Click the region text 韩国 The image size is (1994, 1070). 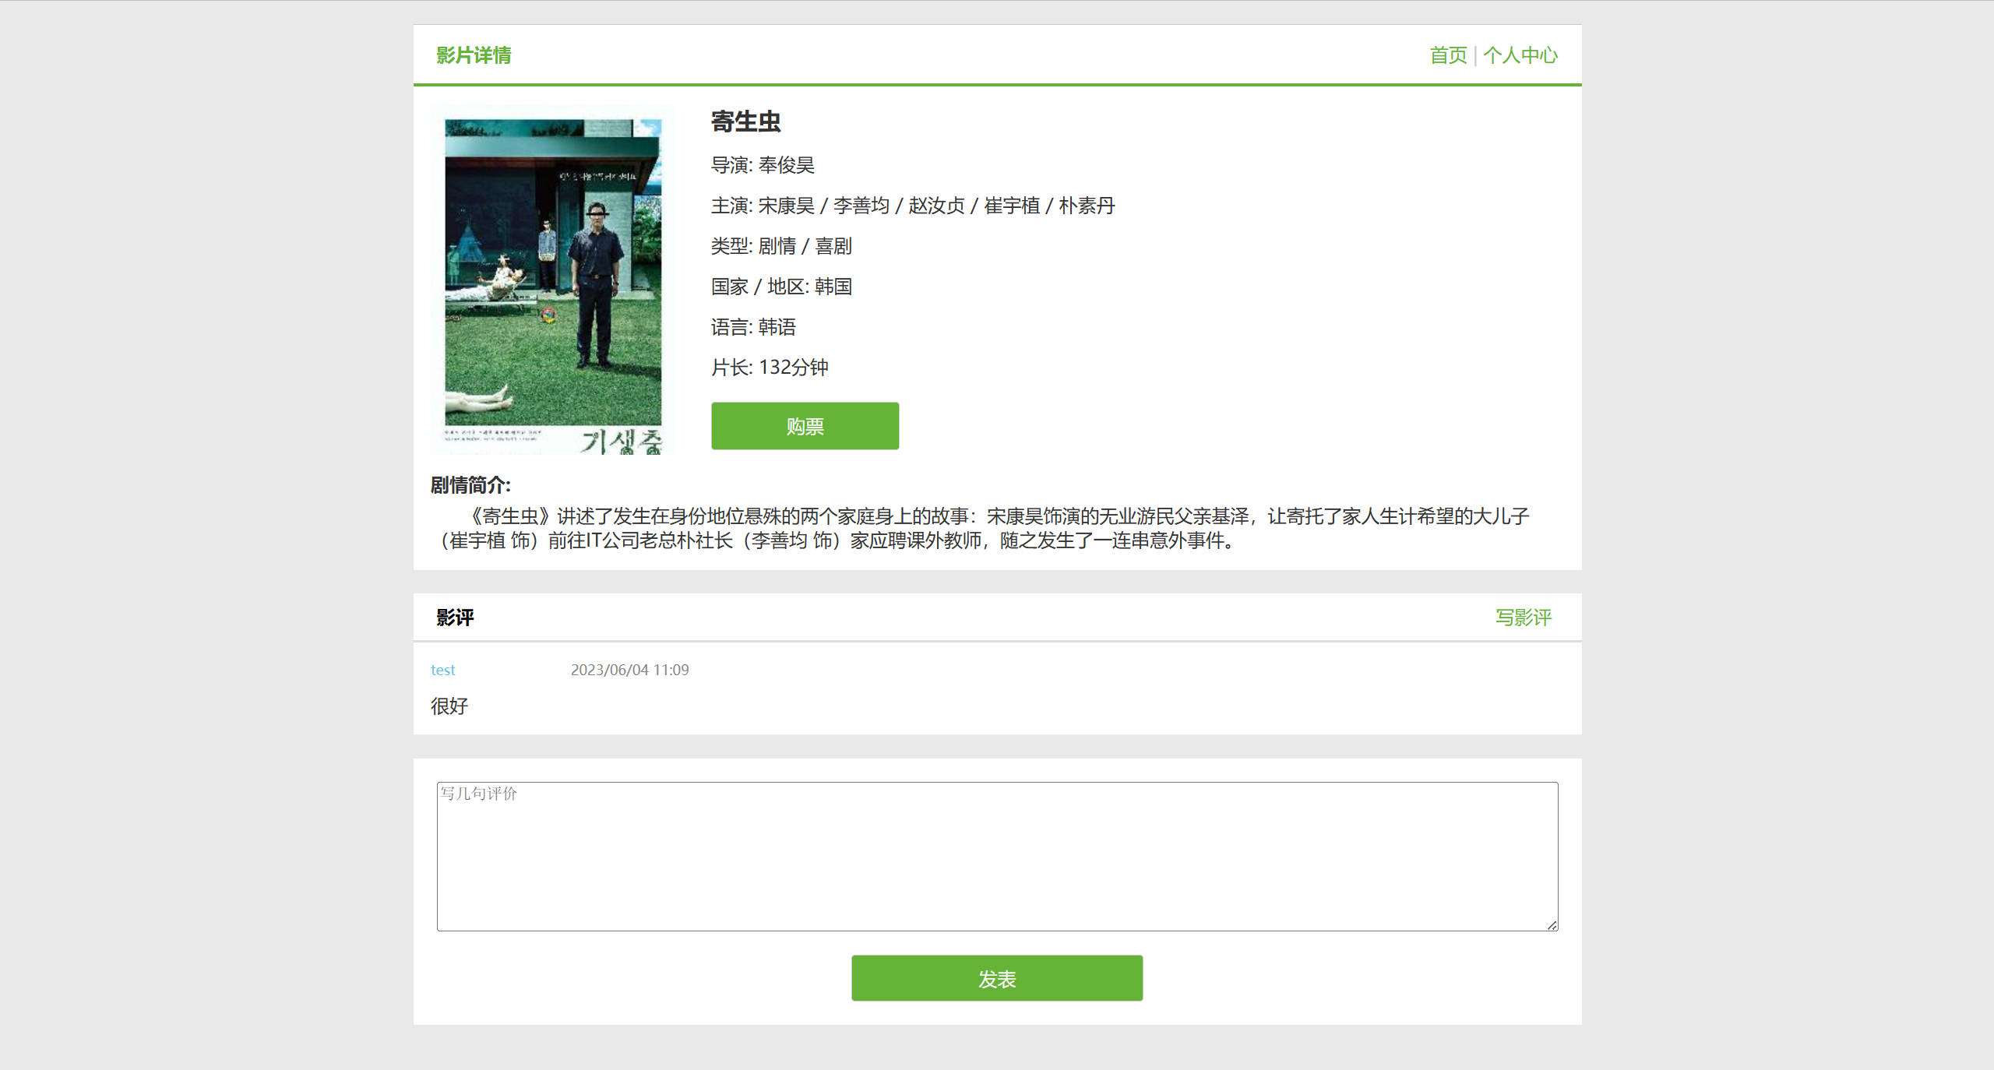832,287
